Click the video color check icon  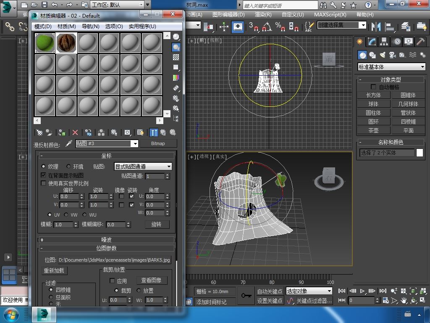(176, 78)
